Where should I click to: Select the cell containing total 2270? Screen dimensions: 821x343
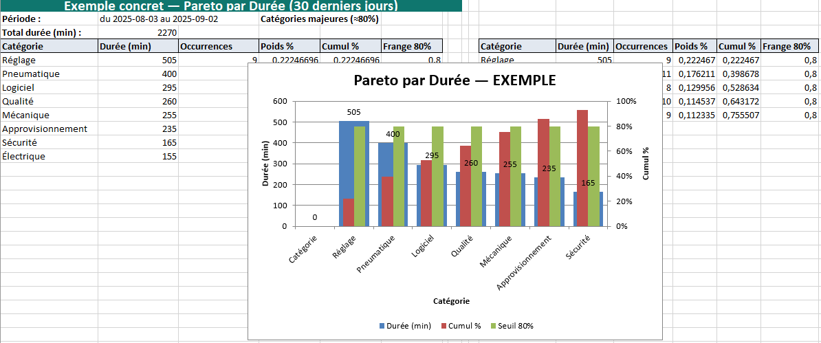pyautogui.click(x=138, y=32)
